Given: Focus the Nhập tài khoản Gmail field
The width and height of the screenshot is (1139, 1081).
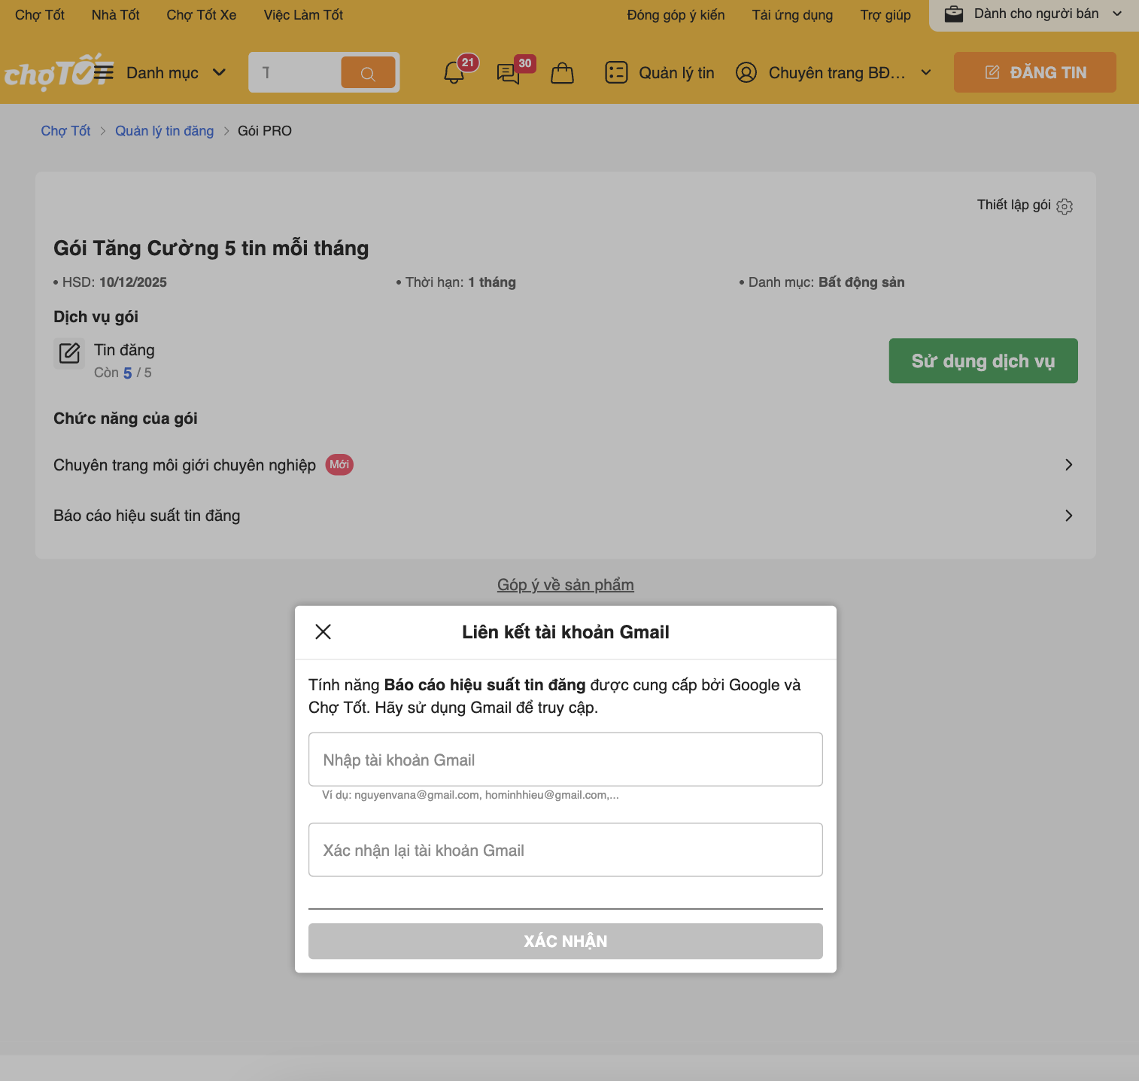Looking at the screenshot, I should (565, 760).
